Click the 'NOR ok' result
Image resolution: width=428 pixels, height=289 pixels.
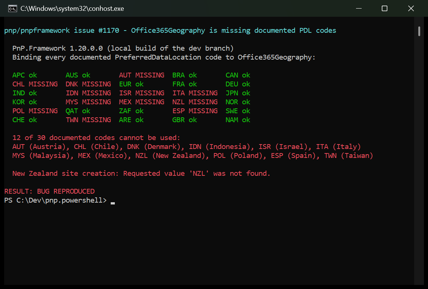pyautogui.click(x=238, y=102)
